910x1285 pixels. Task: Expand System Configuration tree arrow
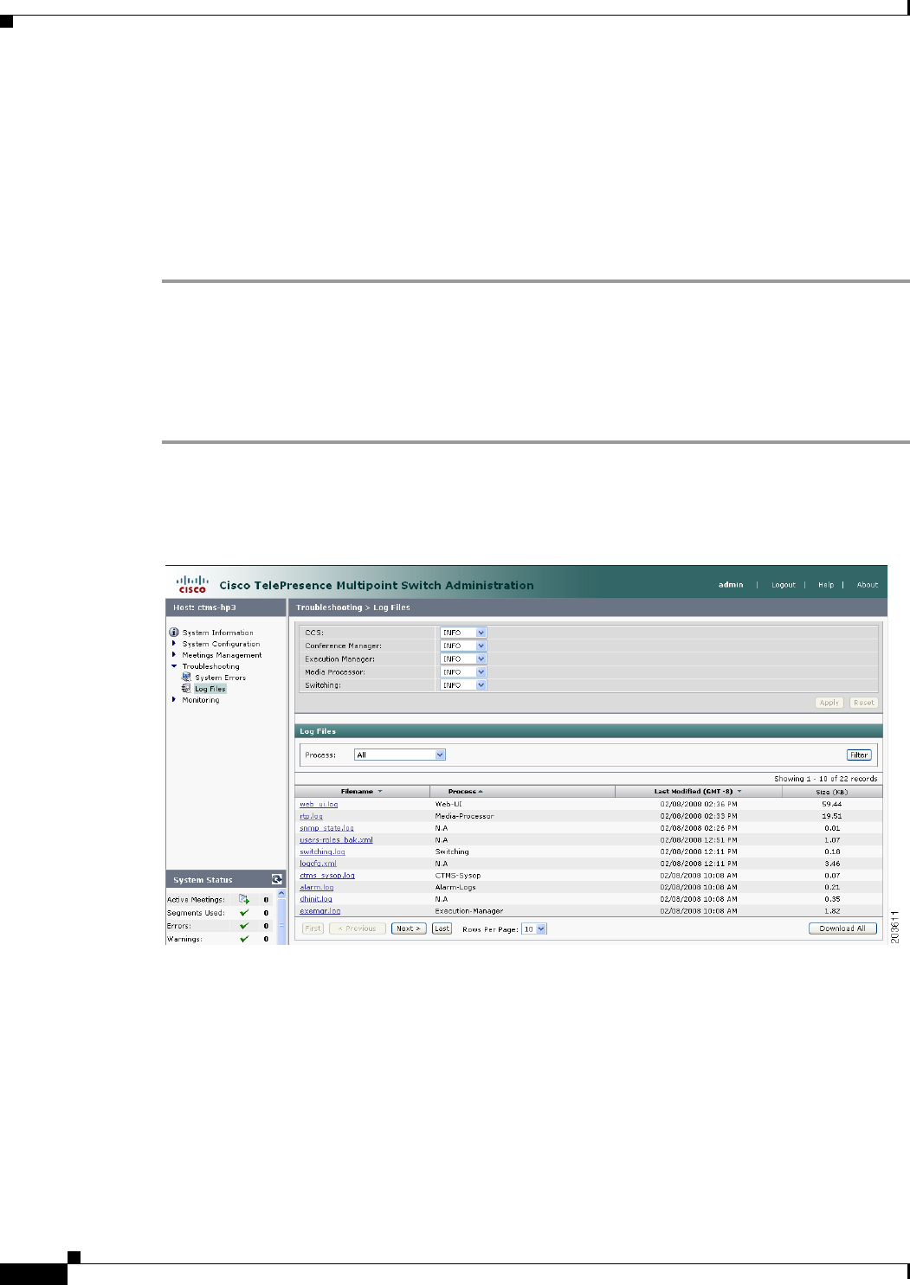coord(174,644)
